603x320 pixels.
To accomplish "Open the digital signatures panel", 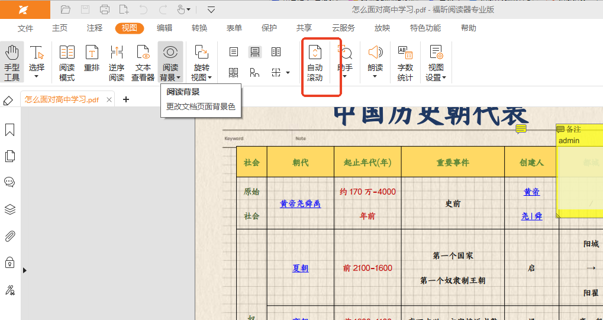I will point(9,290).
